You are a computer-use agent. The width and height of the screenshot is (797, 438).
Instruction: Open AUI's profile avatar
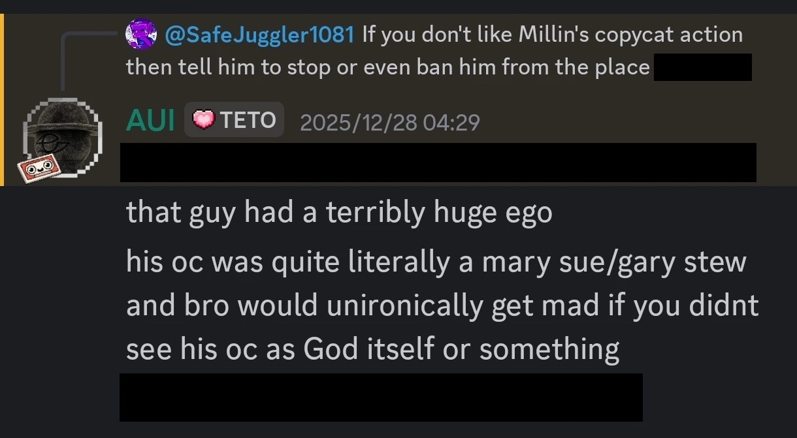[62, 138]
